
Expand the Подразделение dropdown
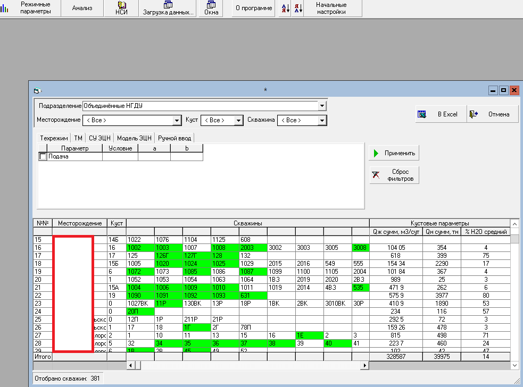pyautogui.click(x=322, y=106)
